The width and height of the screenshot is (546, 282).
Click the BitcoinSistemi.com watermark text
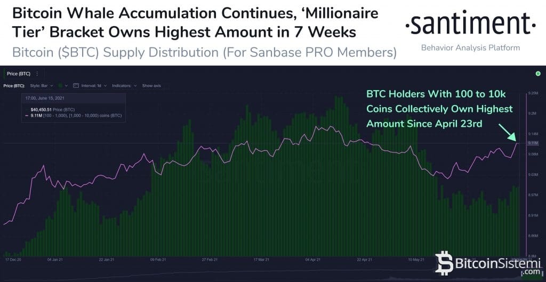coord(492,263)
